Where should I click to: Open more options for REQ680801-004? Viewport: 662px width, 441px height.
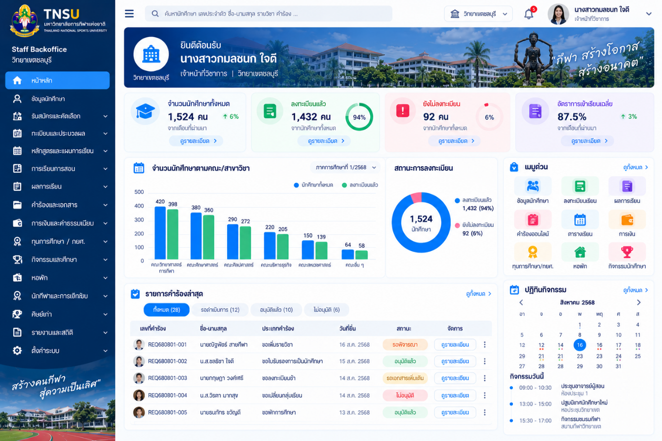coord(485,395)
